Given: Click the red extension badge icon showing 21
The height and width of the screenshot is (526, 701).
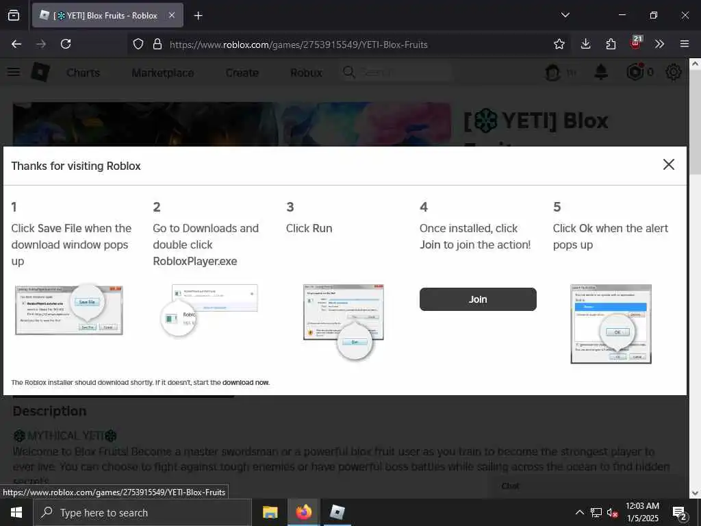Looking at the screenshot, I should point(636,43).
